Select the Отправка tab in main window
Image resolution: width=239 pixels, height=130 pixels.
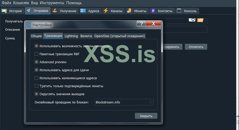(38, 11)
